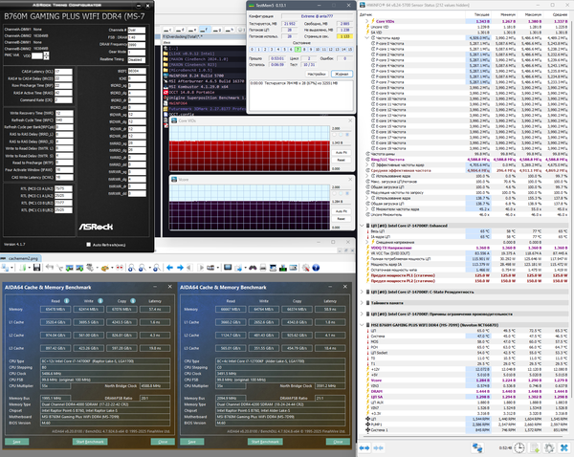This screenshot has width=574, height=457.
Task: Click the binoculars icon in viewer toolbar
Action: [x=253, y=268]
